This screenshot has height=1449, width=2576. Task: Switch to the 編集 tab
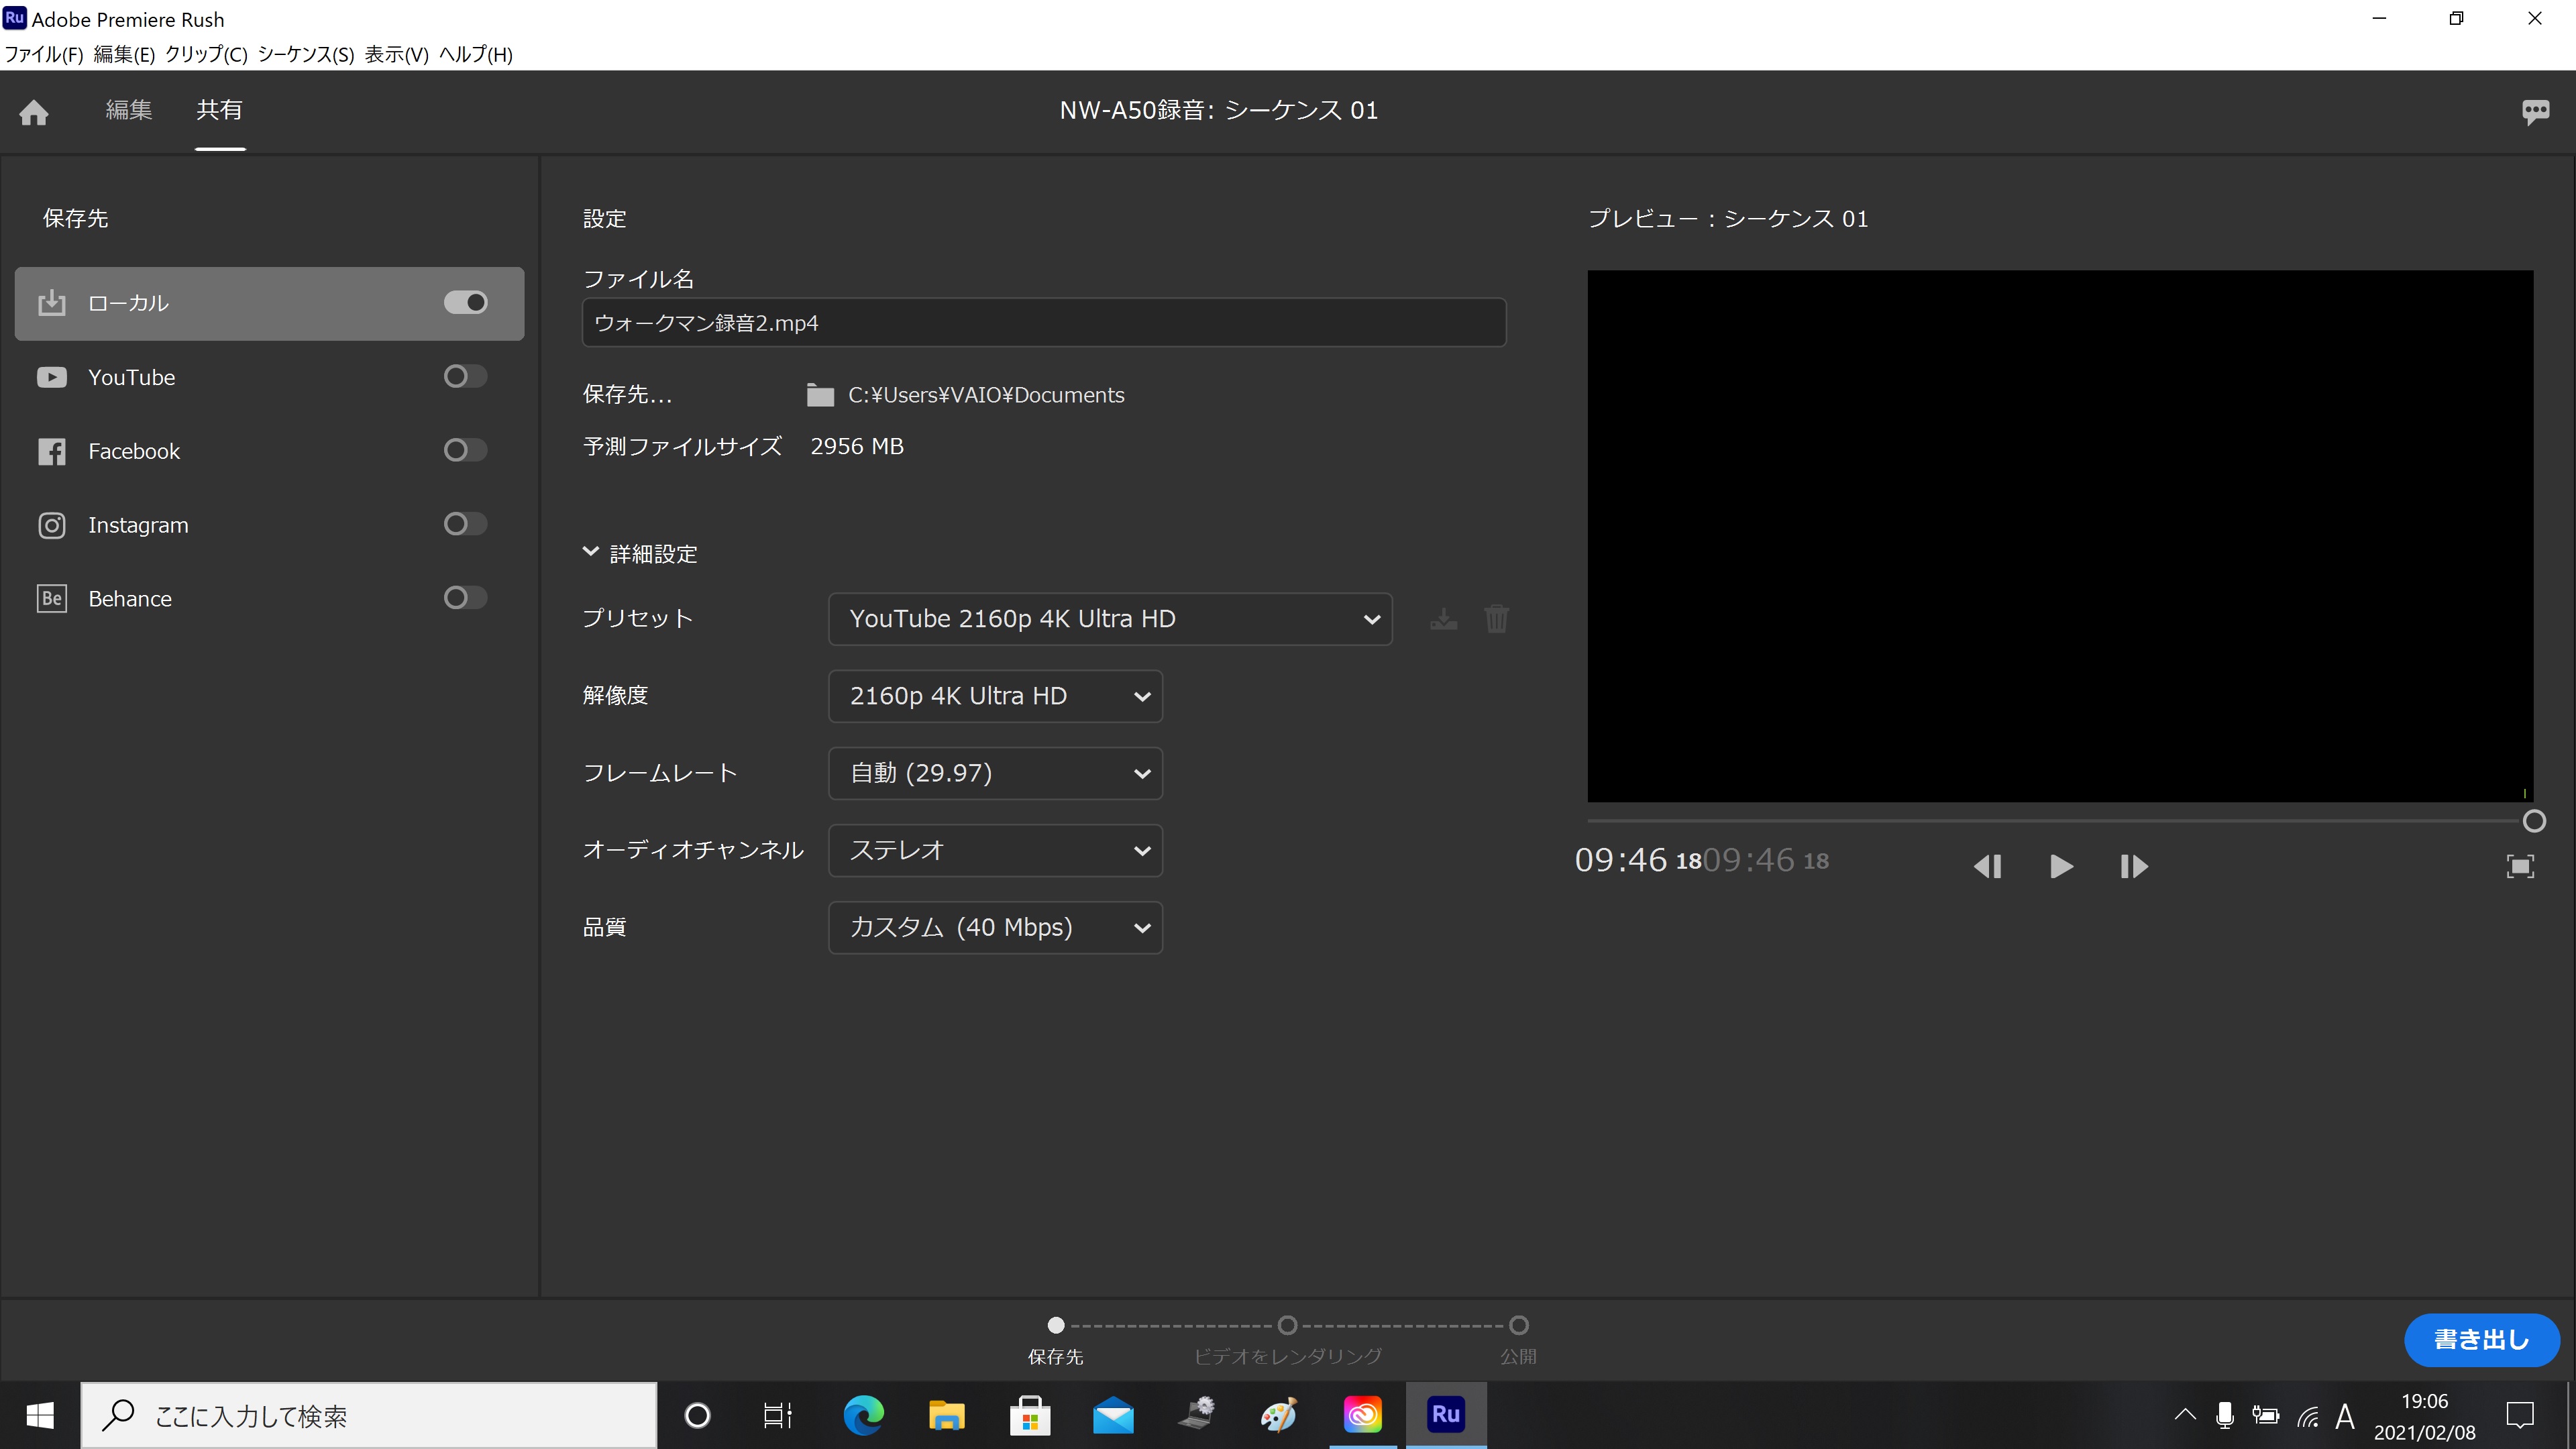pos(129,110)
